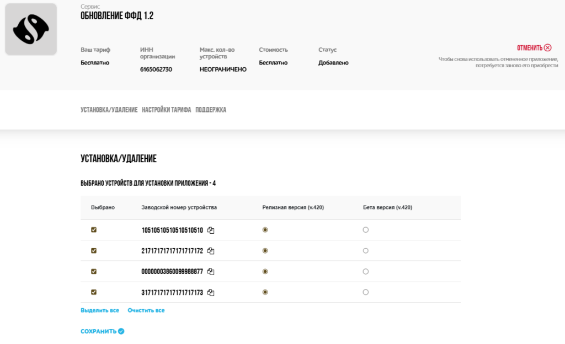The width and height of the screenshot is (565, 344).
Task: Copy serial number 31717171717171717173
Action: (211, 293)
